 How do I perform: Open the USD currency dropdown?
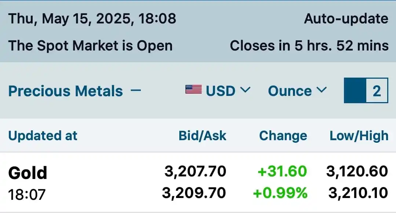(218, 90)
